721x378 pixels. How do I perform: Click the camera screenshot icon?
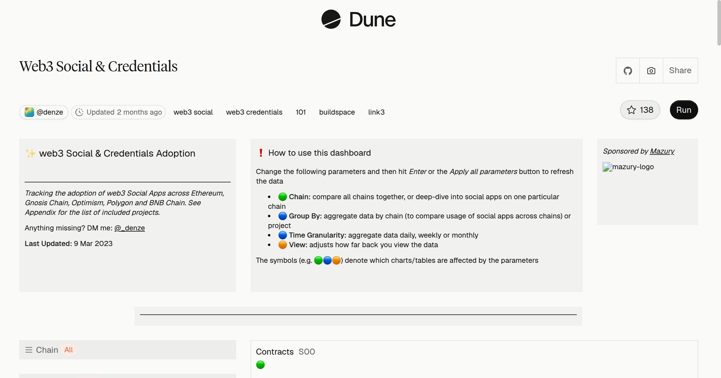tap(651, 70)
